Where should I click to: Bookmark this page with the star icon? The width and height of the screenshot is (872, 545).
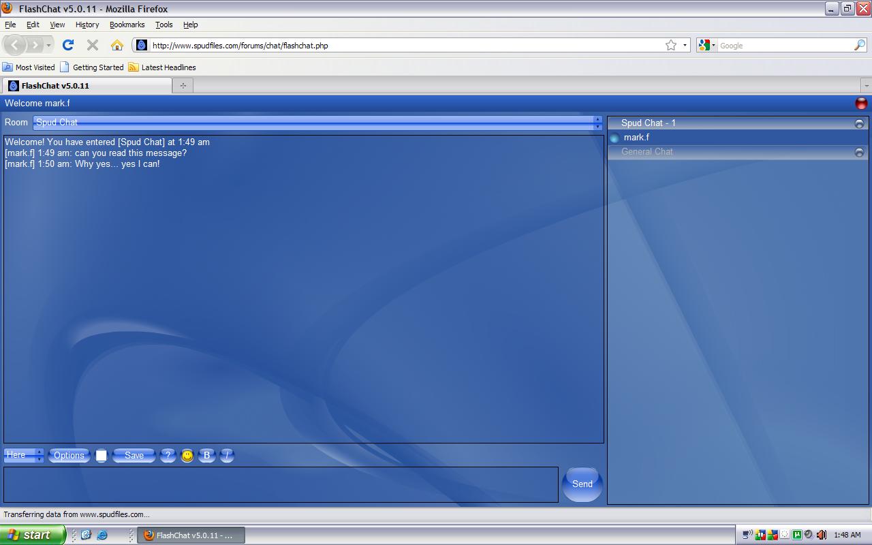click(671, 45)
